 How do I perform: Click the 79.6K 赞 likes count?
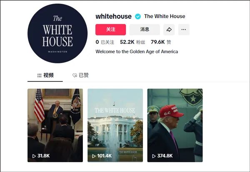pos(161,42)
